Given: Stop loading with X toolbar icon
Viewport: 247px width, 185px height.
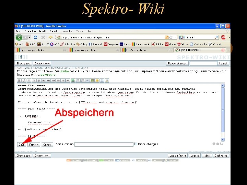Looking at the screenshot, I should (x=43, y=37).
